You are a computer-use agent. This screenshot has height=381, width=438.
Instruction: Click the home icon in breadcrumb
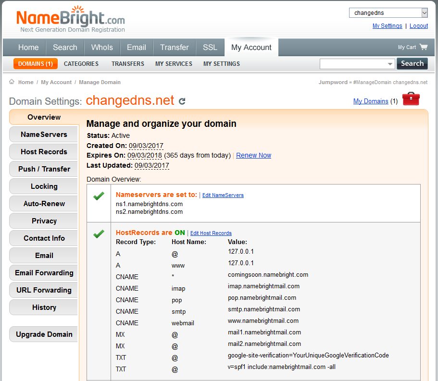click(x=12, y=82)
